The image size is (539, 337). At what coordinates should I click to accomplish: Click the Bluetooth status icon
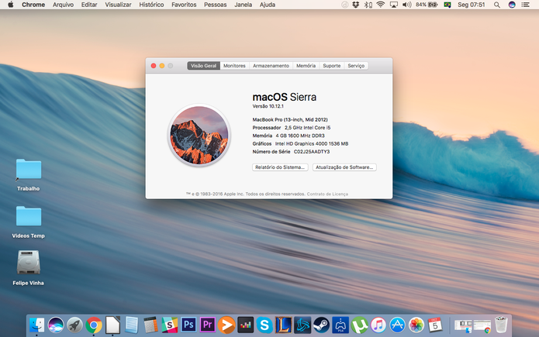368,5
